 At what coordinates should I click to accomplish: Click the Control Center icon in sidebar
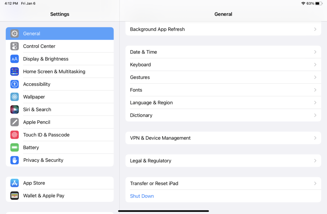pos(14,46)
